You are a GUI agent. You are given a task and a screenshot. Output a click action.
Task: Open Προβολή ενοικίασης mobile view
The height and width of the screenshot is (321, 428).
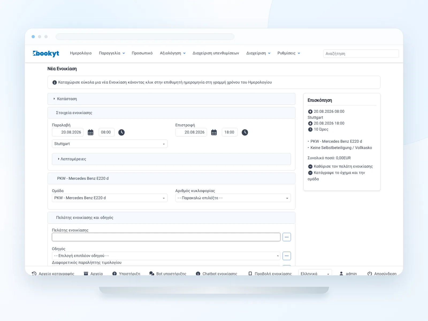[270, 274]
